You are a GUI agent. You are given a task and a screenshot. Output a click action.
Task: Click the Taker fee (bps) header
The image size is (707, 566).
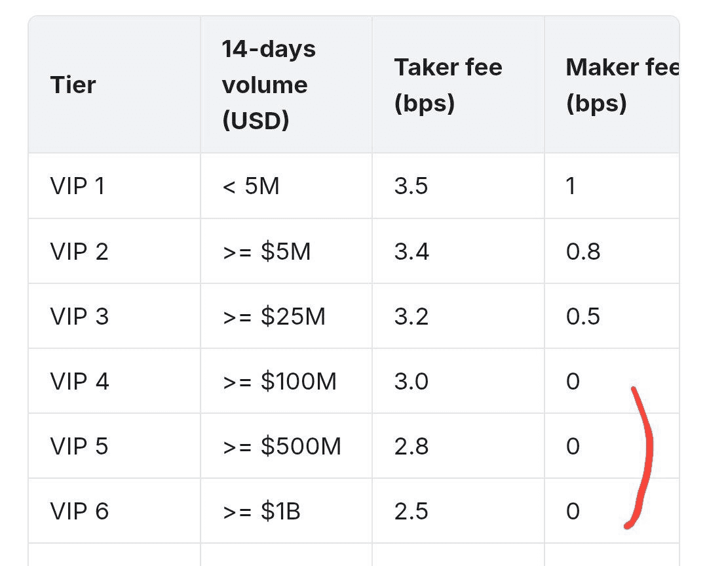click(x=448, y=85)
